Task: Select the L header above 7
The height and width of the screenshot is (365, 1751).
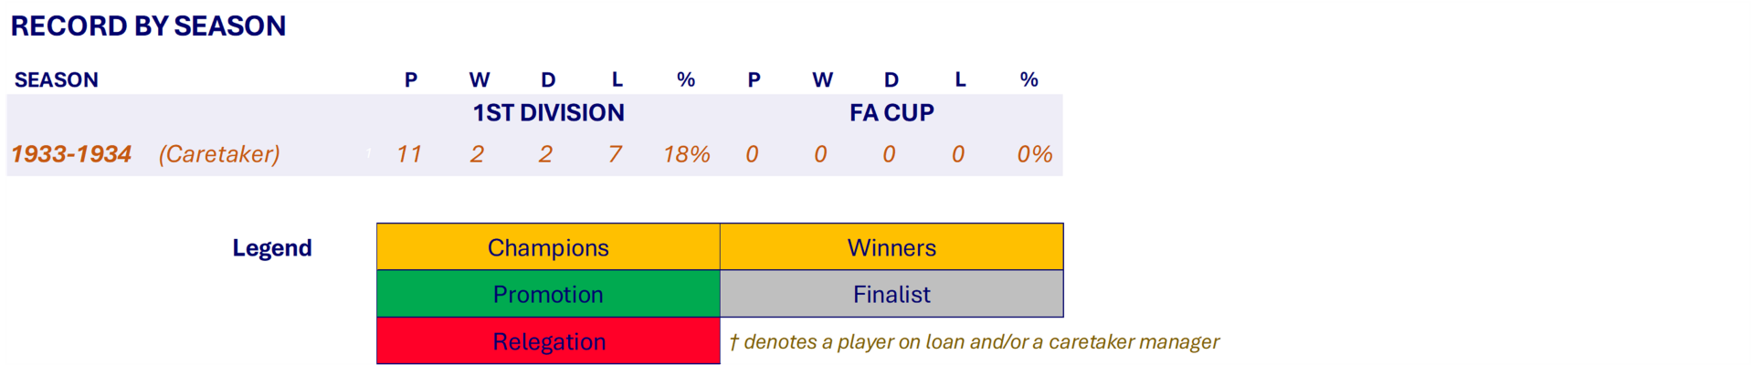Action: (617, 80)
